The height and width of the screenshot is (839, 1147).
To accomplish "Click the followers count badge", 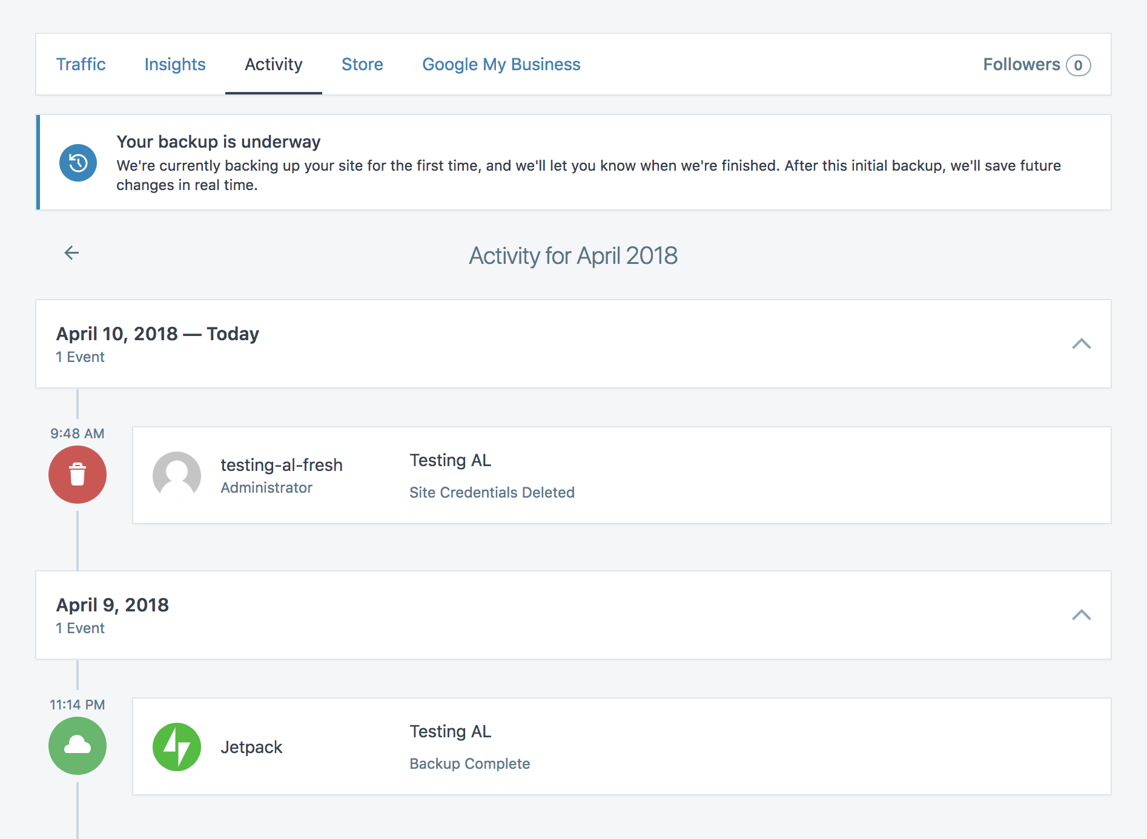I will point(1078,65).
